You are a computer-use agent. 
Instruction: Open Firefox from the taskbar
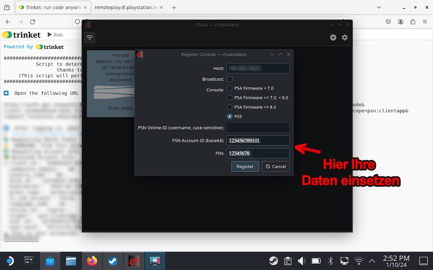point(92,261)
